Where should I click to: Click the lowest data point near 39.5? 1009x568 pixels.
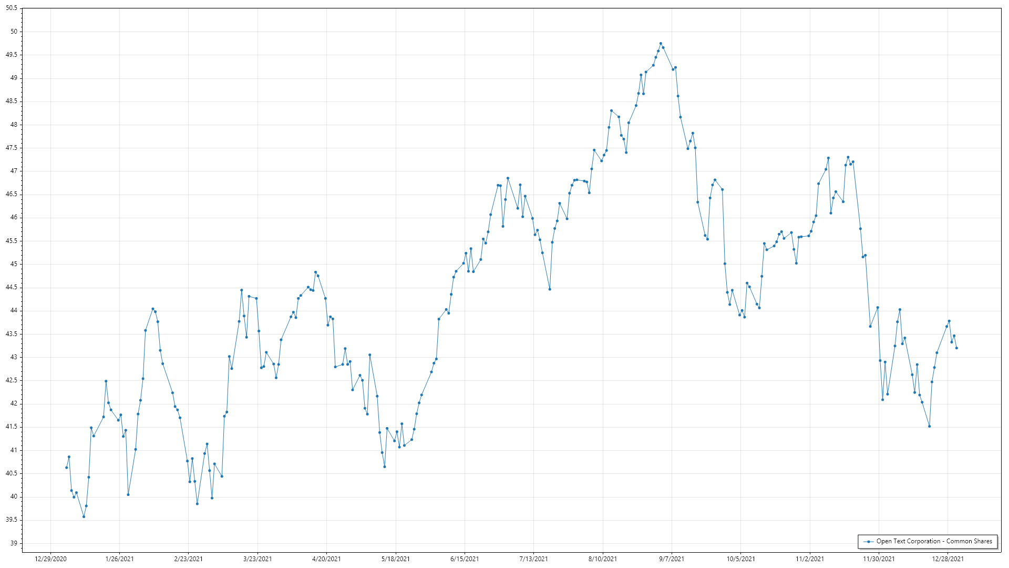coord(84,516)
